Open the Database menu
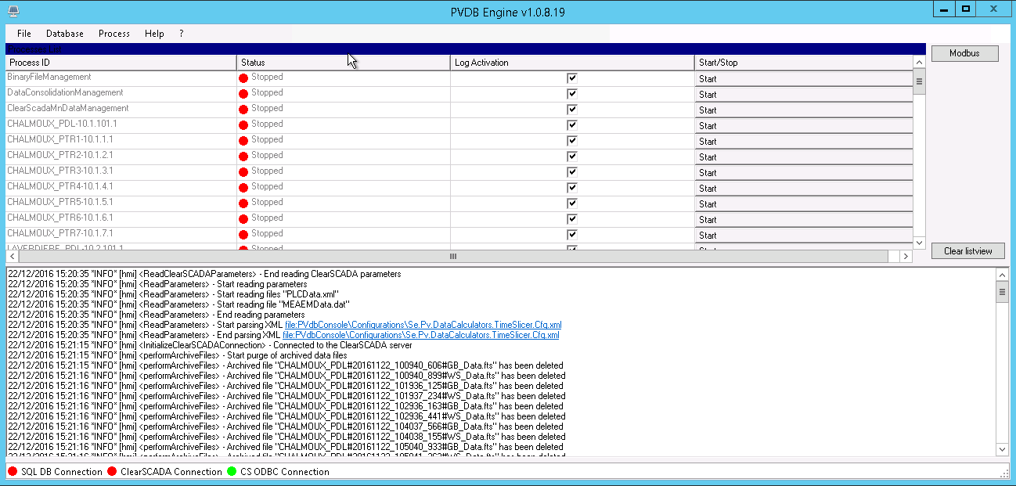 [x=65, y=34]
